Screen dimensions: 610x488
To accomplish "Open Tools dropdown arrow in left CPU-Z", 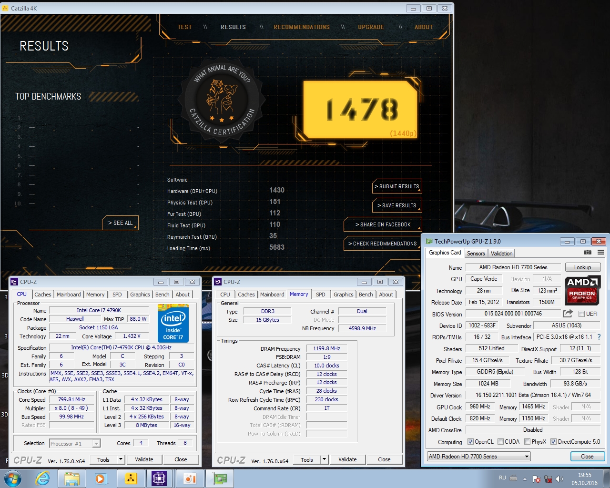I will click(x=121, y=459).
